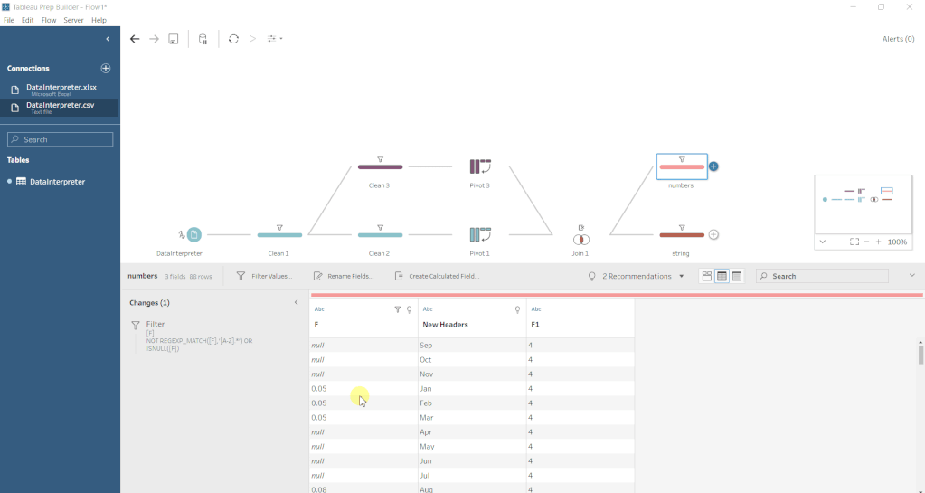Click the refresh data icon

[x=233, y=39]
